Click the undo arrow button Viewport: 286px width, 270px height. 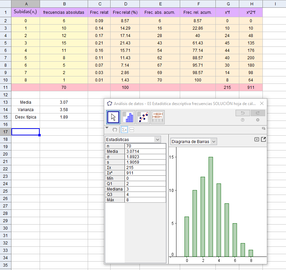(243, 113)
